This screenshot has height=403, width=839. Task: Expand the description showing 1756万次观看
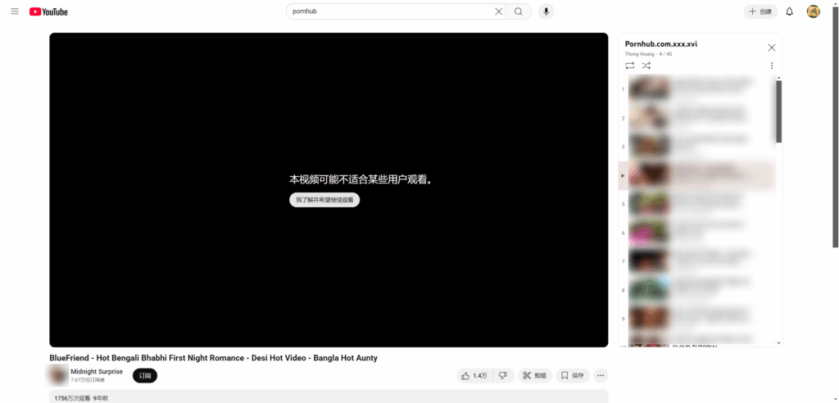(x=329, y=396)
